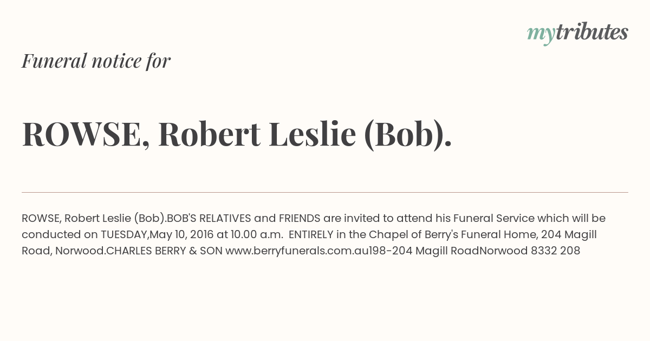Select the 'Funeral notice for' heading

point(96,61)
